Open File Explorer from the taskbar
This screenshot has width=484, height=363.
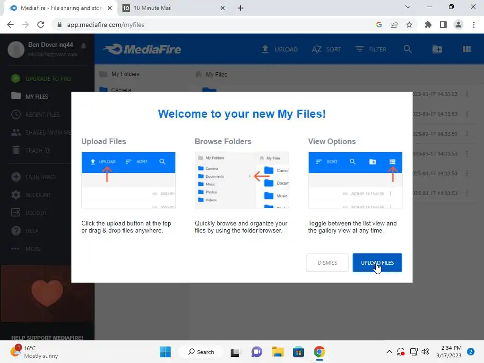point(277,352)
